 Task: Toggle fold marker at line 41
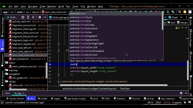click(x=59, y=75)
